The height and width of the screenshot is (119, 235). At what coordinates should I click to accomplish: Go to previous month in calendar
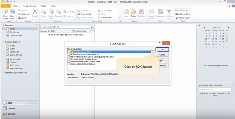point(205,28)
